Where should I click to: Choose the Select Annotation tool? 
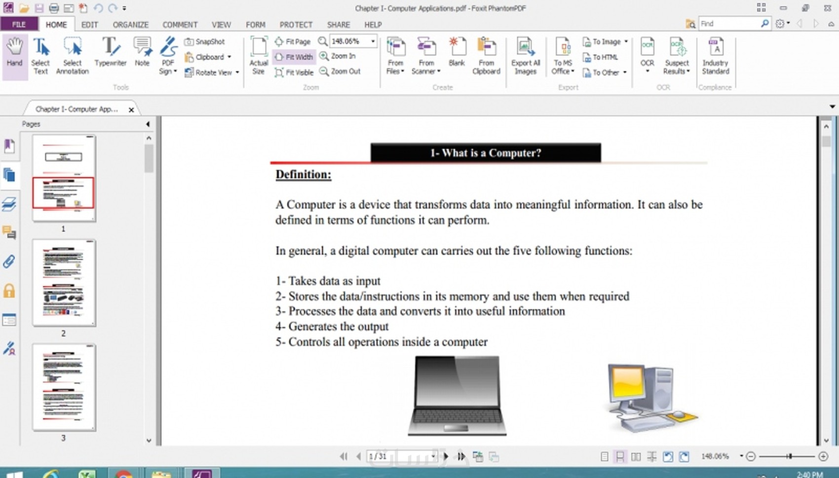(72, 56)
